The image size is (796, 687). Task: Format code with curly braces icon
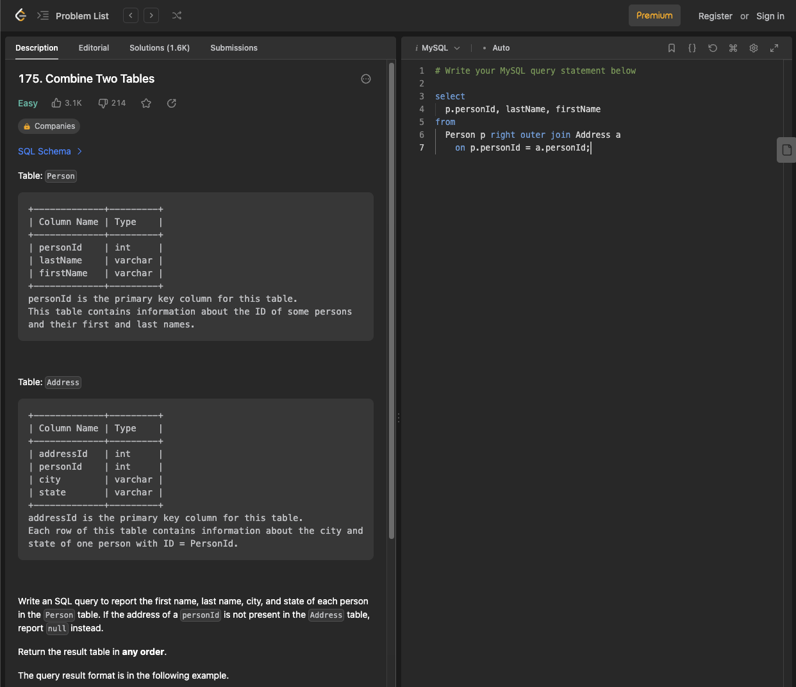point(692,48)
